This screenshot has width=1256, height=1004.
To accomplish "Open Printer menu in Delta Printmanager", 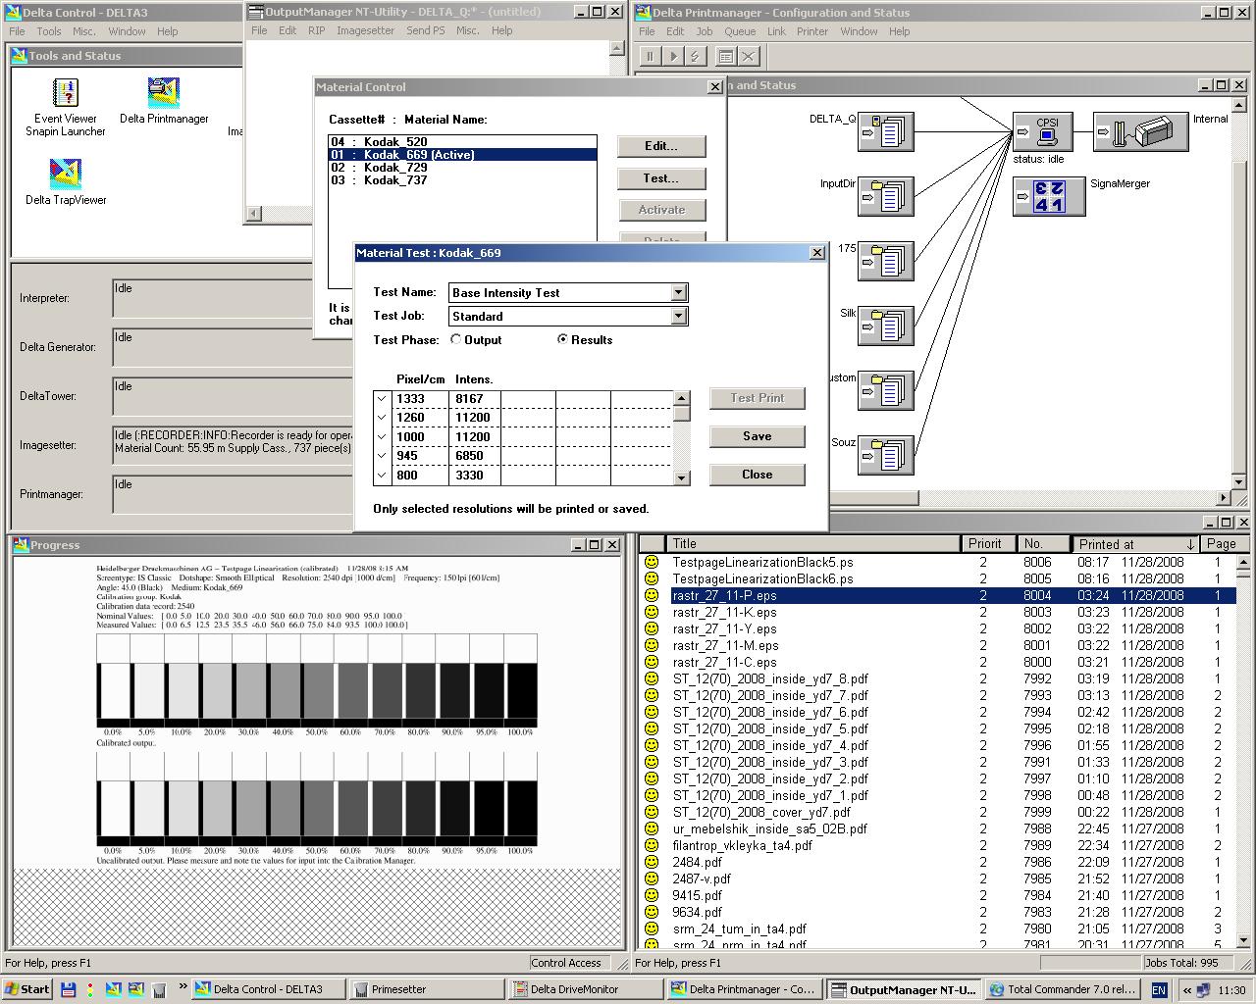I will tap(812, 31).
